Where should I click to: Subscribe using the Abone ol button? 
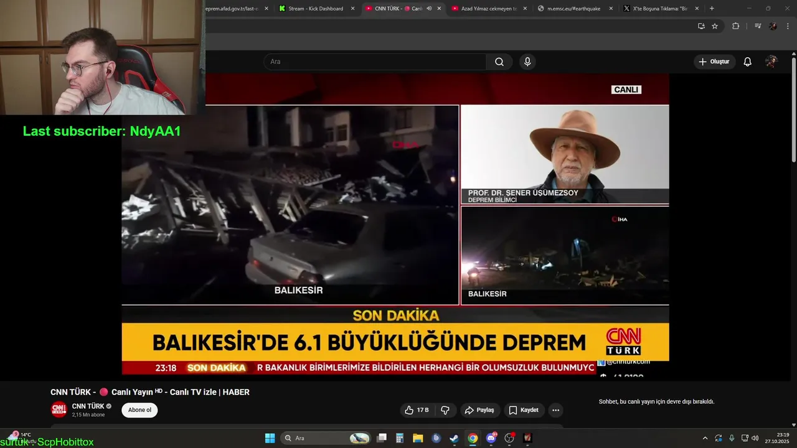pos(139,410)
